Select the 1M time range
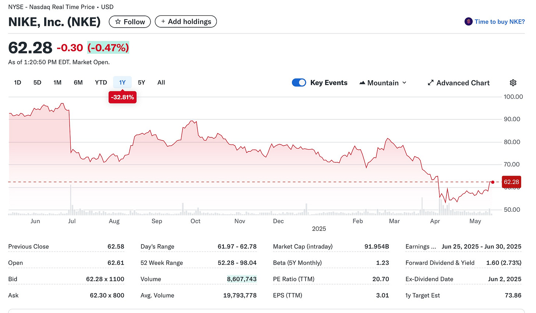Image resolution: width=536 pixels, height=313 pixels. pyautogui.click(x=57, y=82)
